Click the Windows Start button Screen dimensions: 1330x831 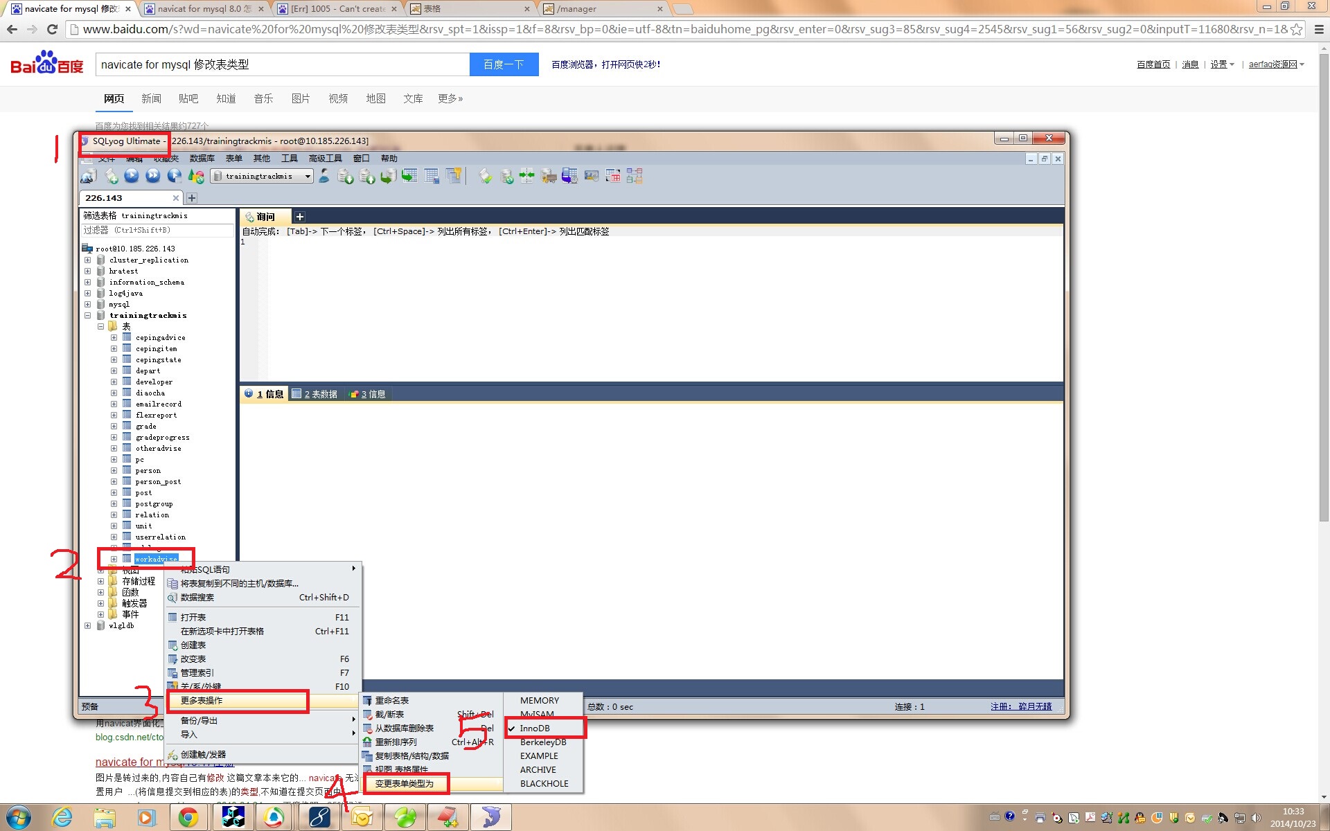[18, 817]
